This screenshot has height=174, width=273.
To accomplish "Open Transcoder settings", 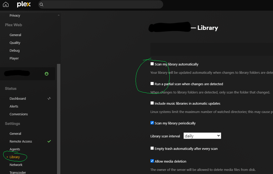I will 18,172.
